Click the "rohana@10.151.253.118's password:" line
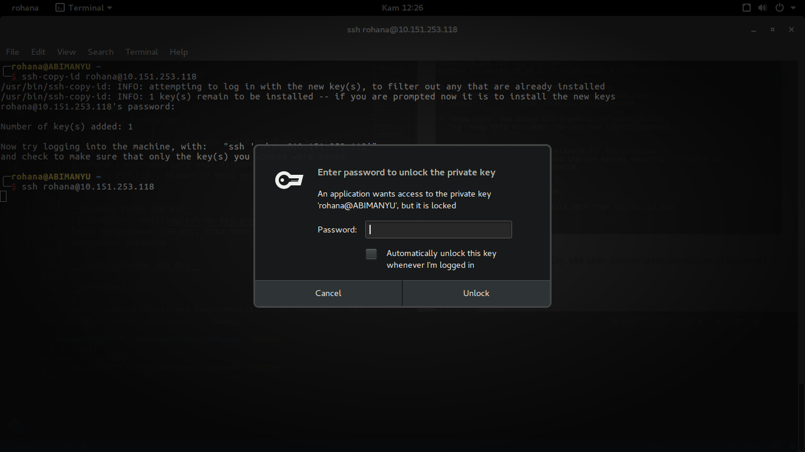Viewport: 805px width, 452px height. pos(88,107)
